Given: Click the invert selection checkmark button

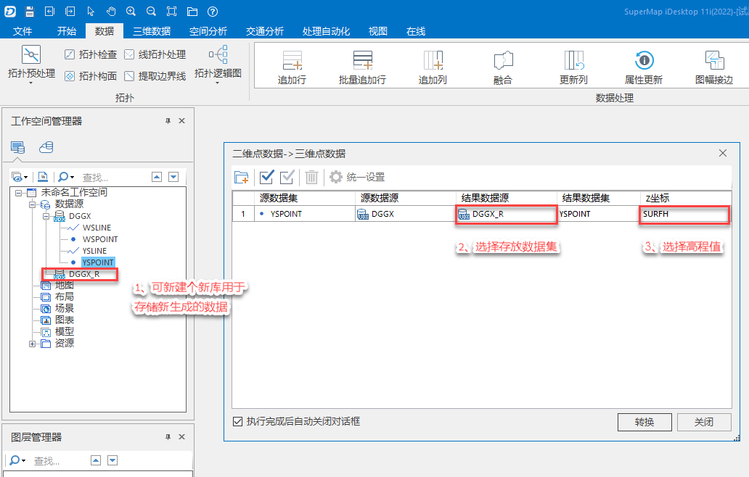Looking at the screenshot, I should click(287, 177).
